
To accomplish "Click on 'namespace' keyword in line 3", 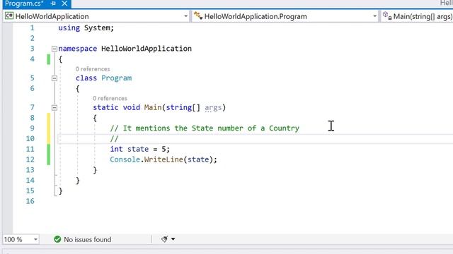I will point(77,49).
